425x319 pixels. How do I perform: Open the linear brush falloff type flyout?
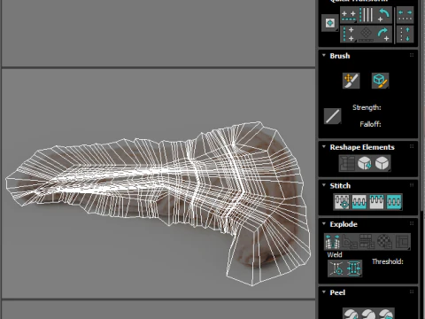click(333, 116)
